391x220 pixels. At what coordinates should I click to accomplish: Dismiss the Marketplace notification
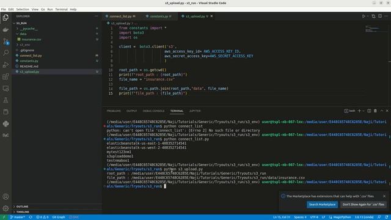point(384,196)
